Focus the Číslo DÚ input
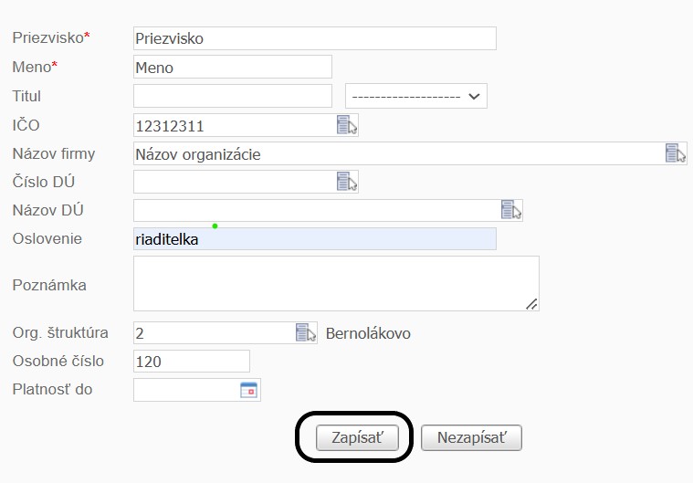This screenshot has height=483, width=693. coord(233,182)
